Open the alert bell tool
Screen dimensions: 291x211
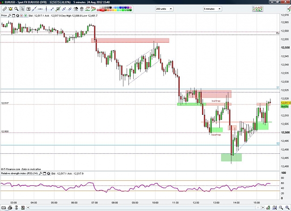click(10, 9)
